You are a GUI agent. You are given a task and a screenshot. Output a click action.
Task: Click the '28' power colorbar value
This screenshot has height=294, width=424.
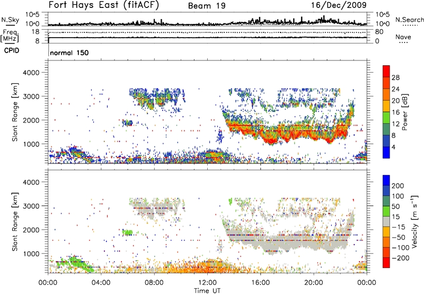click(395, 77)
